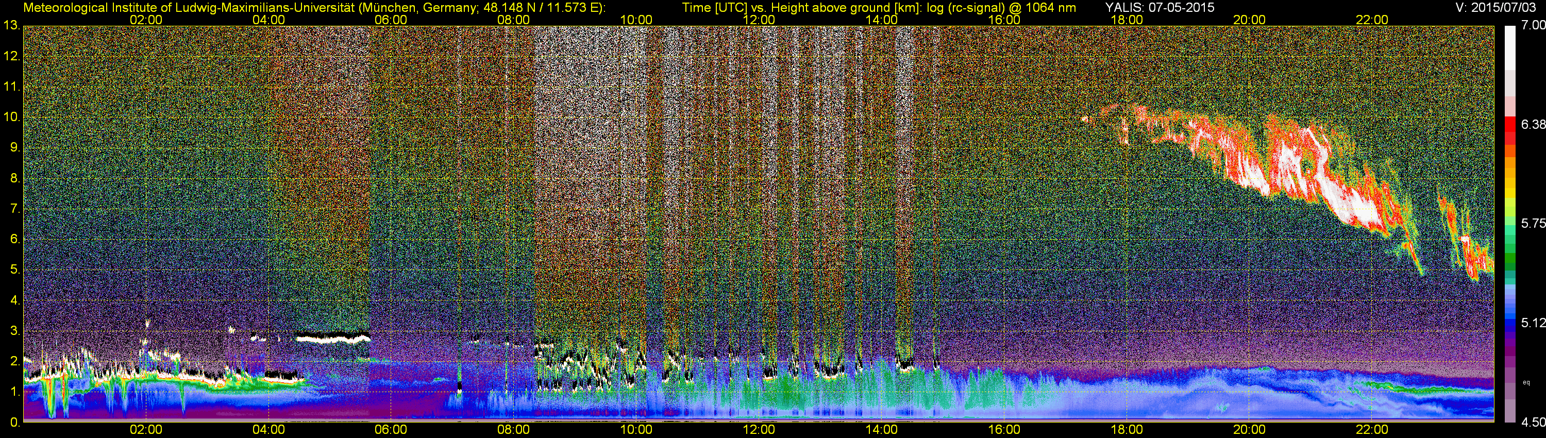Click the 'V: 2015/07/03' version label
Image resolution: width=1546 pixels, height=438 pixels.
click(x=1495, y=7)
